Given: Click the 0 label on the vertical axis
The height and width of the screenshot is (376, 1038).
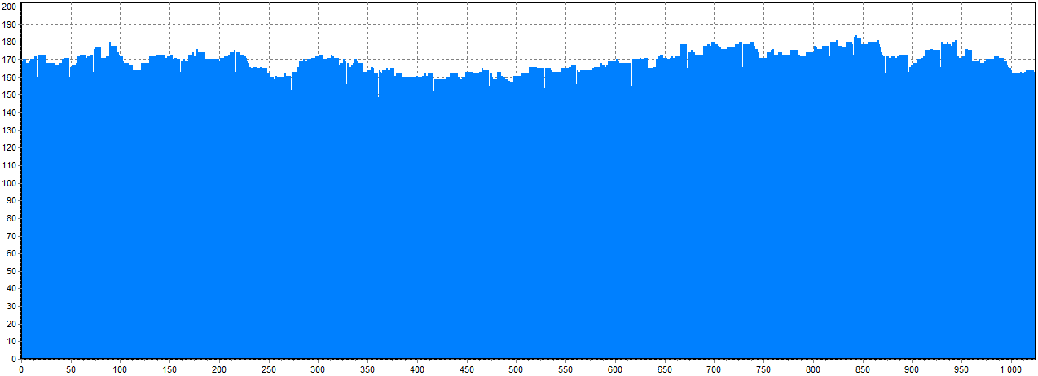Looking at the screenshot, I should (x=14, y=359).
